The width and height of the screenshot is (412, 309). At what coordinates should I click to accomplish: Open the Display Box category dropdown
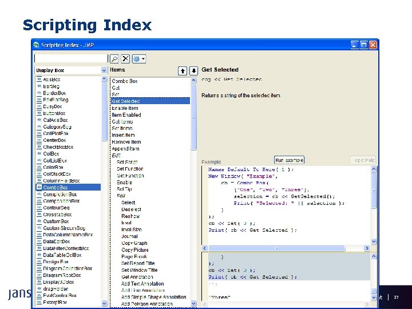pos(104,70)
